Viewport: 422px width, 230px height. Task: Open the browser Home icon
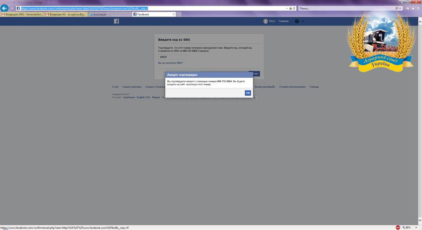pos(407,9)
